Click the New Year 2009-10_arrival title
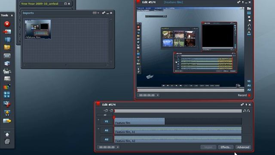The width and height of the screenshot is (275, 155). 40,4
